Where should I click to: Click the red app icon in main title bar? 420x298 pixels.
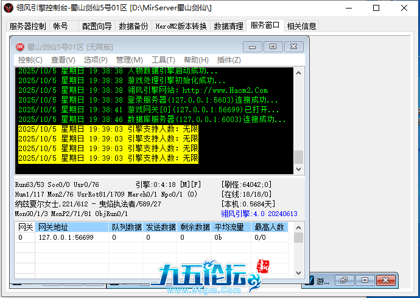point(8,8)
